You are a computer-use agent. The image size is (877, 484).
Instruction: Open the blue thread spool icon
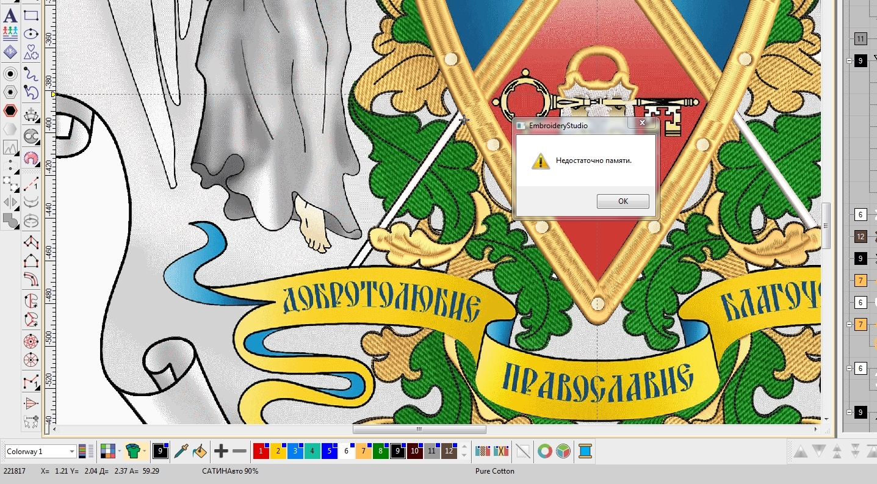585,452
